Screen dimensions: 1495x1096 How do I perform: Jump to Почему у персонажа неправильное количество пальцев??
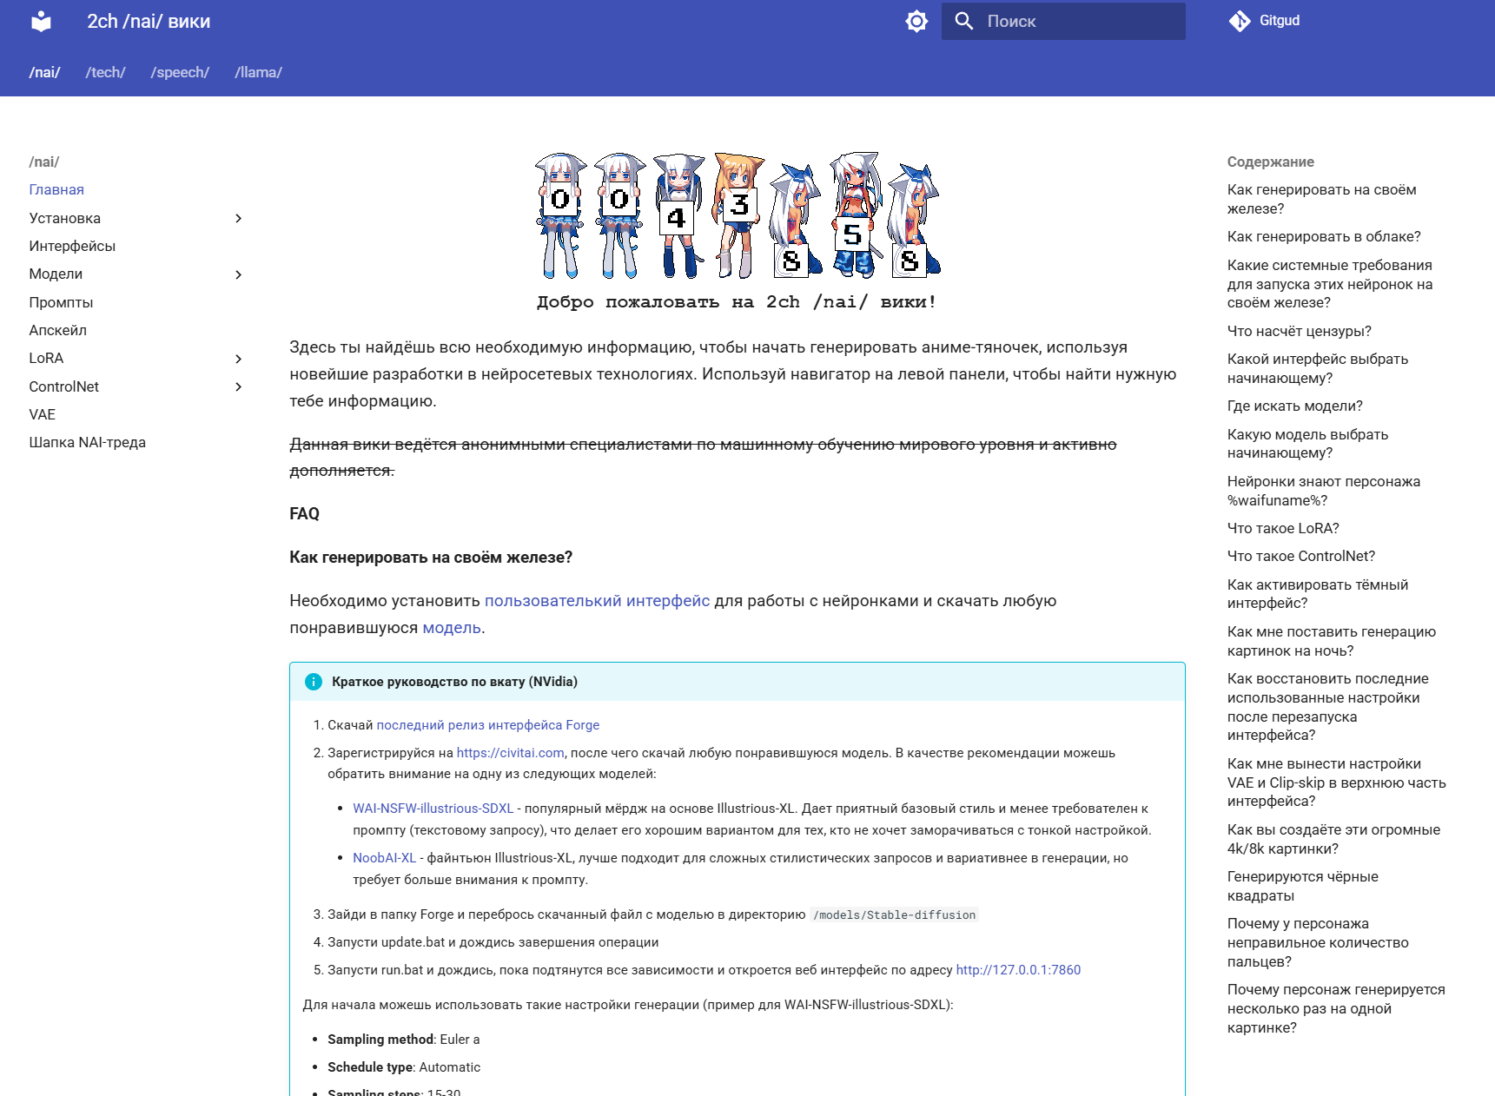tap(1318, 942)
